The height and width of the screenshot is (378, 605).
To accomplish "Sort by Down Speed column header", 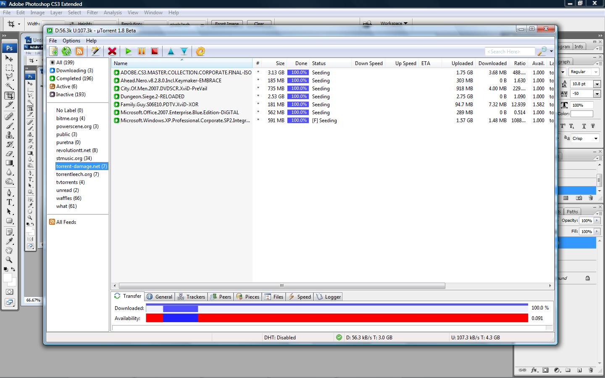I will [x=368, y=63].
